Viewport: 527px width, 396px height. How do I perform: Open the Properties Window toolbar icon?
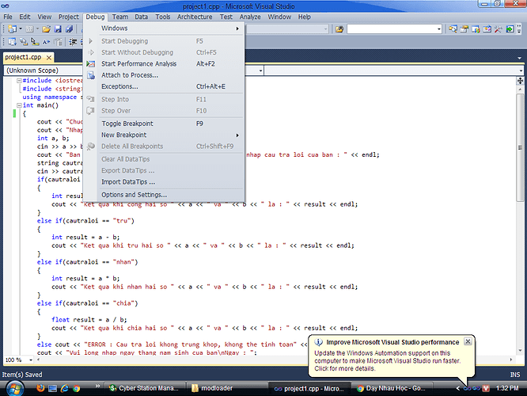point(464,29)
